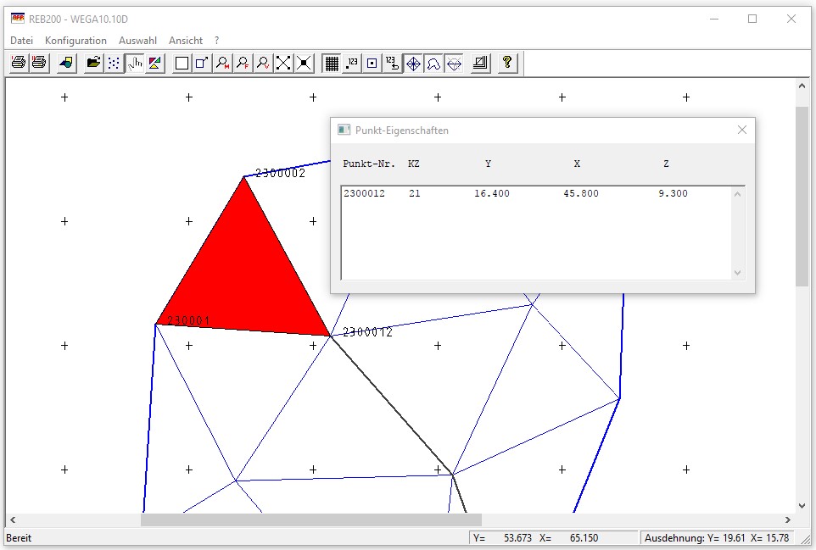Click the horizontal scrollbar thumb
This screenshot has height=550, width=816.
click(311, 519)
